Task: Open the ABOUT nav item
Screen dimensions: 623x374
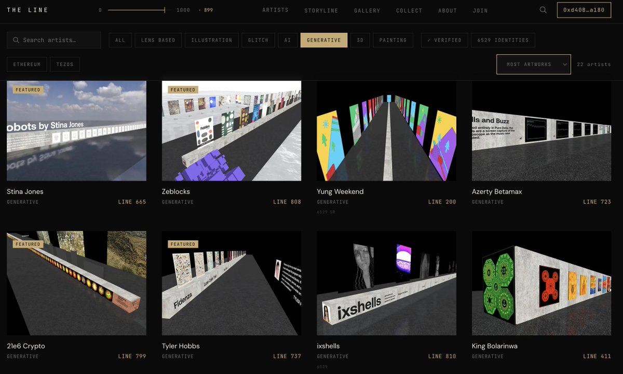Action: tap(448, 10)
